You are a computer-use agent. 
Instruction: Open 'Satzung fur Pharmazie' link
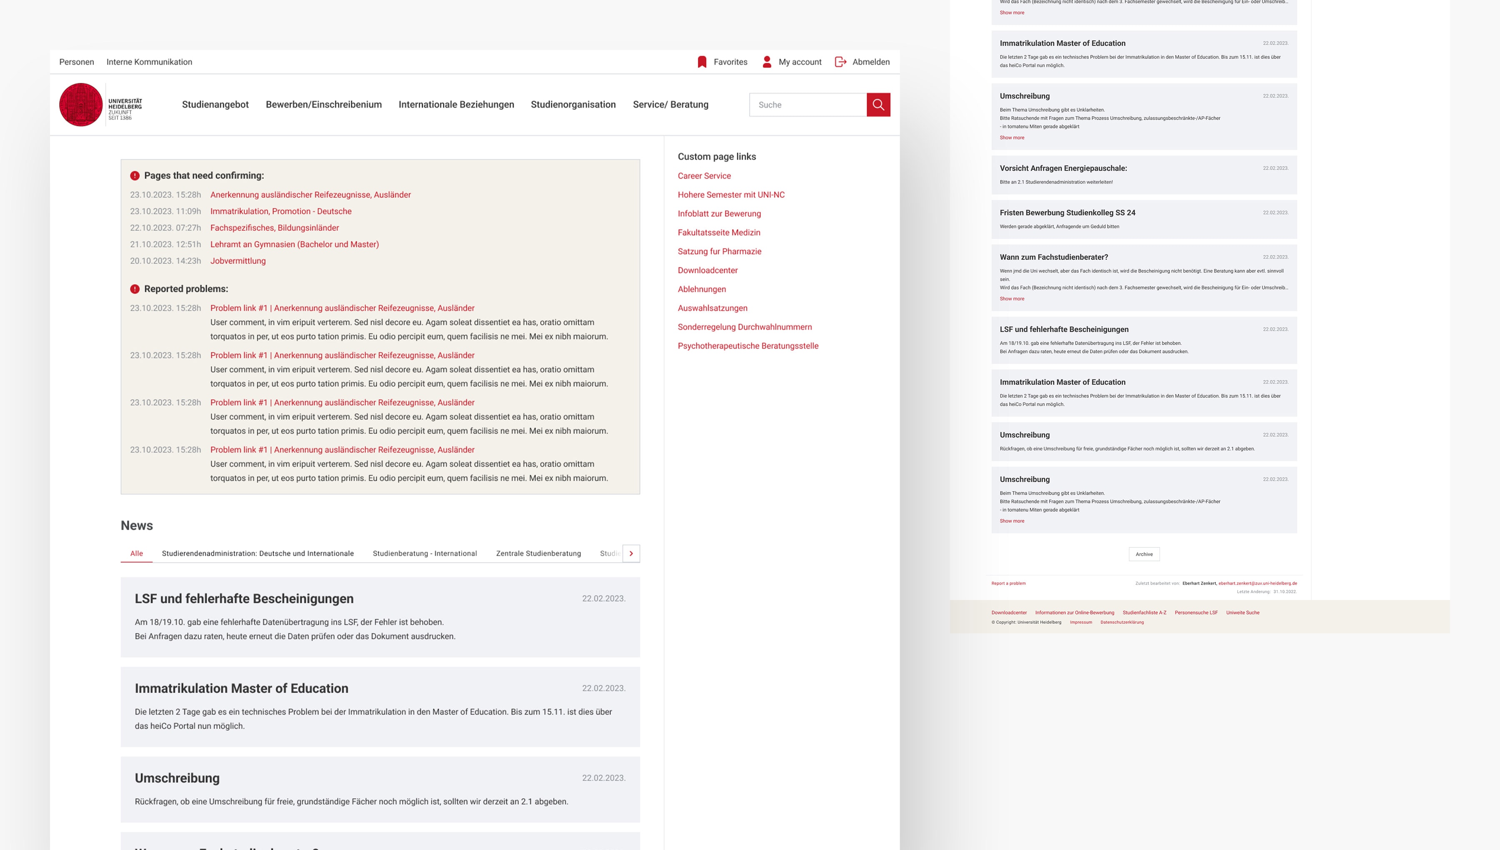[720, 252]
